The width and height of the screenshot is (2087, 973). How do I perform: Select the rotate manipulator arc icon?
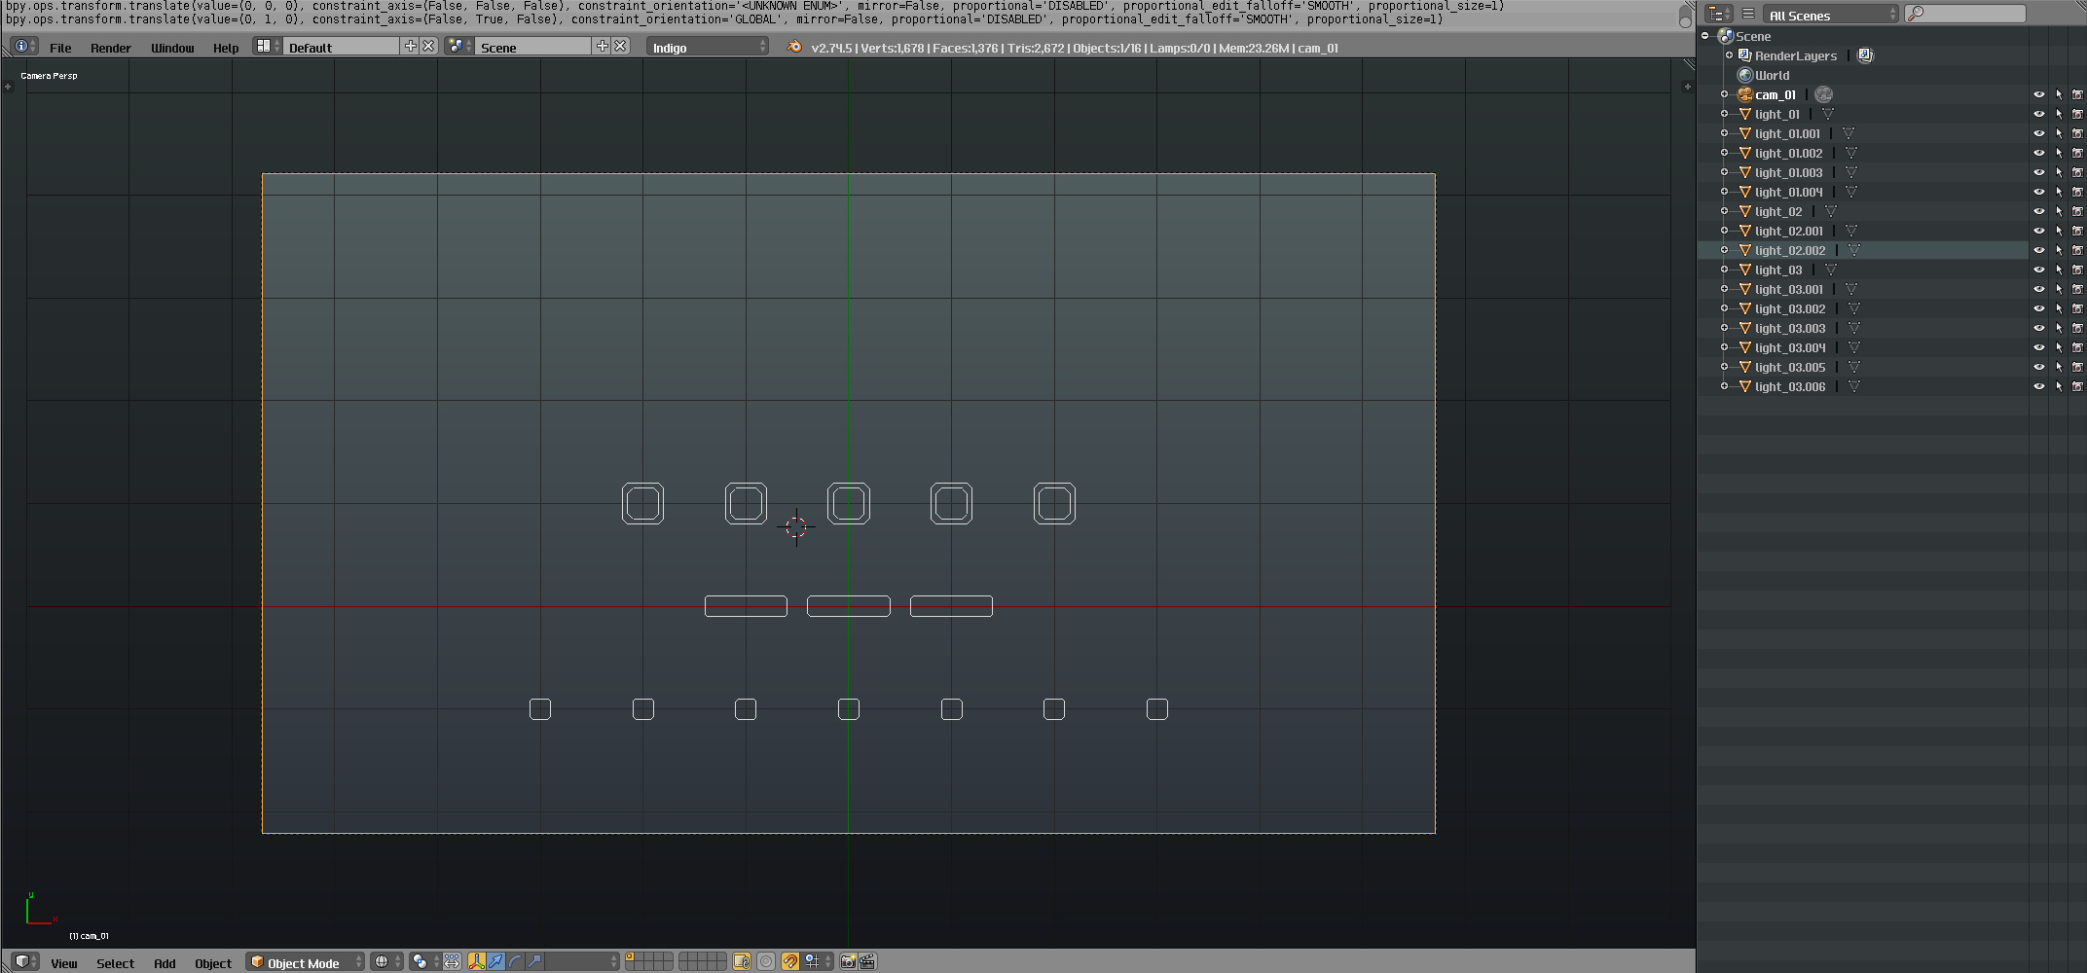pyautogui.click(x=516, y=962)
